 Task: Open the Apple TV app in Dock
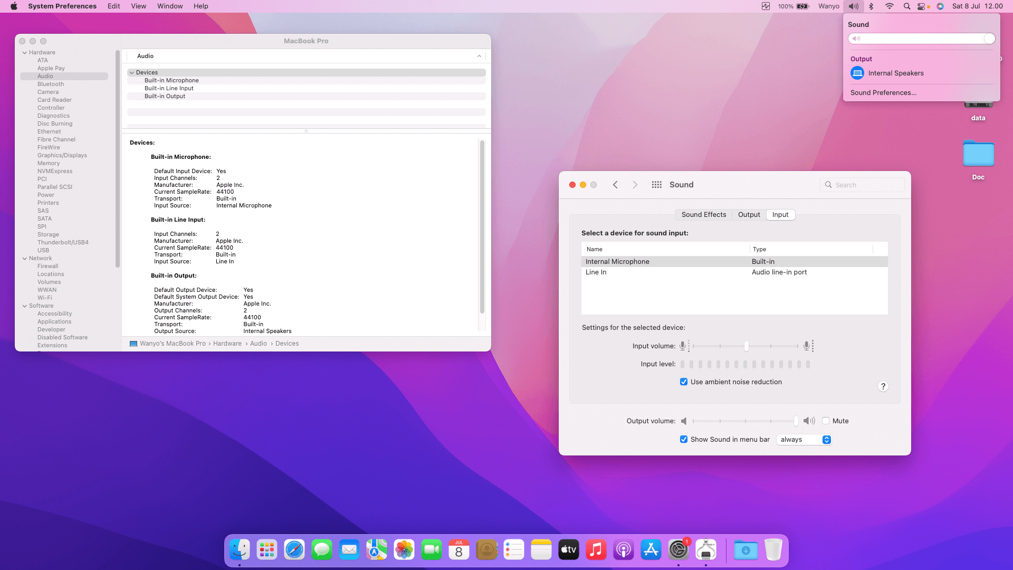pyautogui.click(x=568, y=550)
